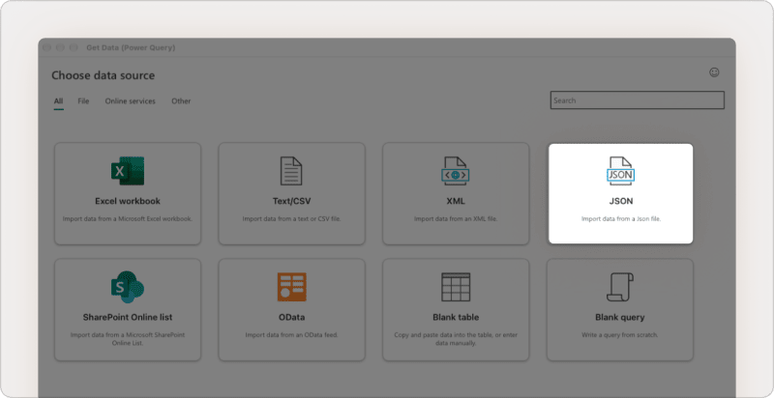Screen dimensions: 774x398
Task: Click 'Import data from a Microsoft Excel workbook.'
Action: 128,218
